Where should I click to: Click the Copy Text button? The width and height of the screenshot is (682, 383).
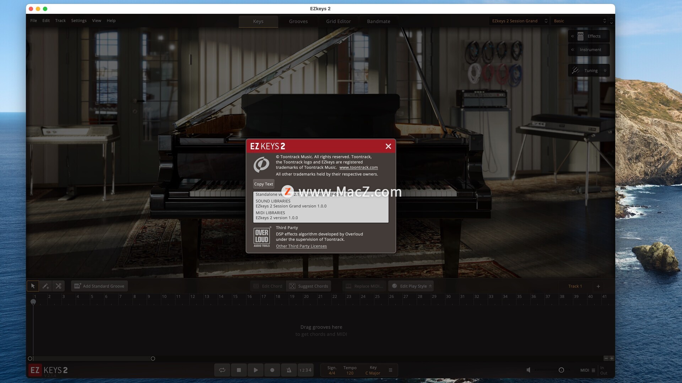tap(263, 184)
